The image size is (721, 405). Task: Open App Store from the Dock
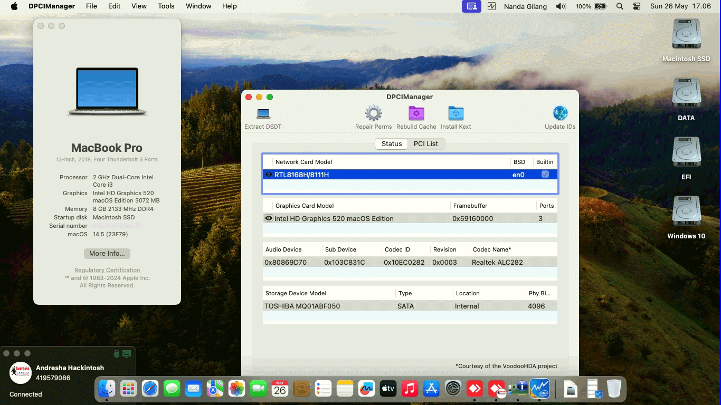pyautogui.click(x=431, y=389)
